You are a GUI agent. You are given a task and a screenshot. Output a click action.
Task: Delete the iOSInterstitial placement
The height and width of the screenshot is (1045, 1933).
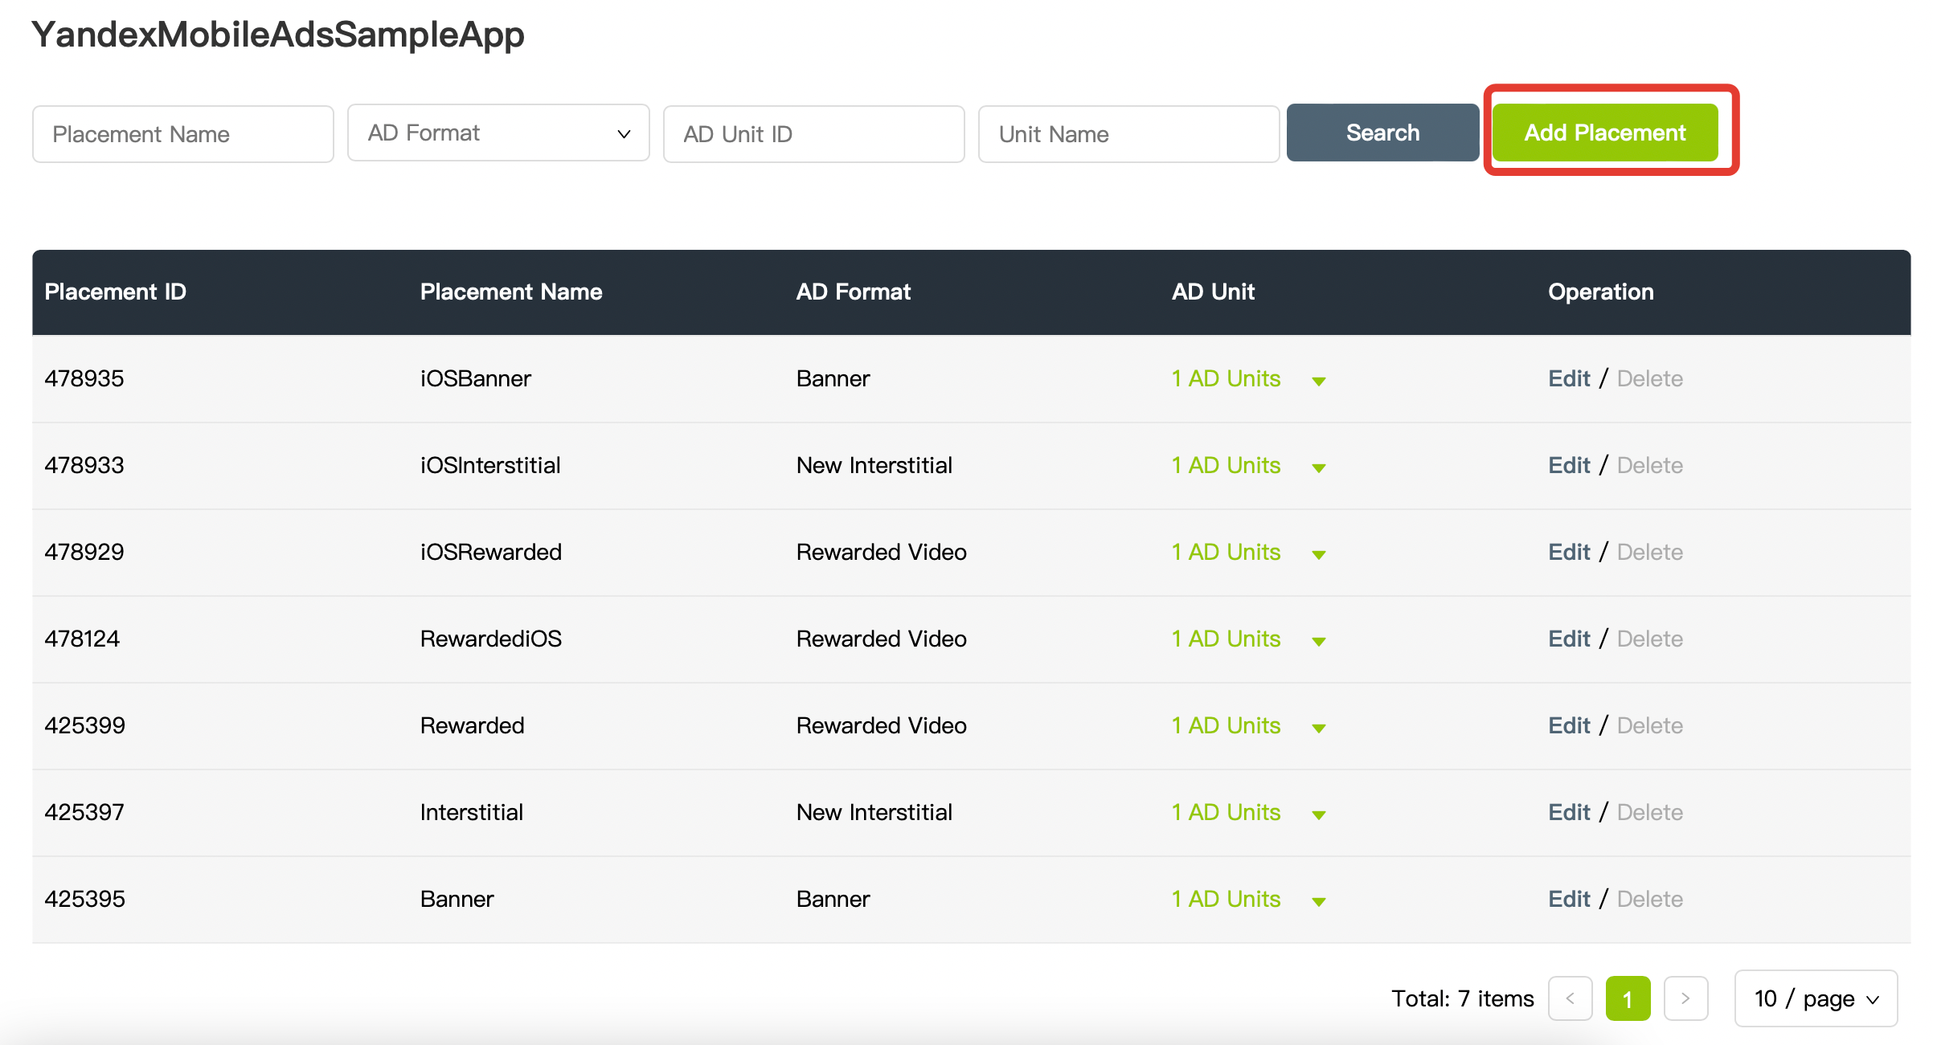pos(1649,465)
